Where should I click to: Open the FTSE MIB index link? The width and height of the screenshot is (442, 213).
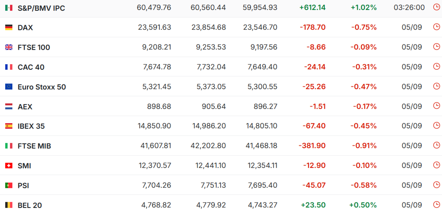click(x=35, y=146)
